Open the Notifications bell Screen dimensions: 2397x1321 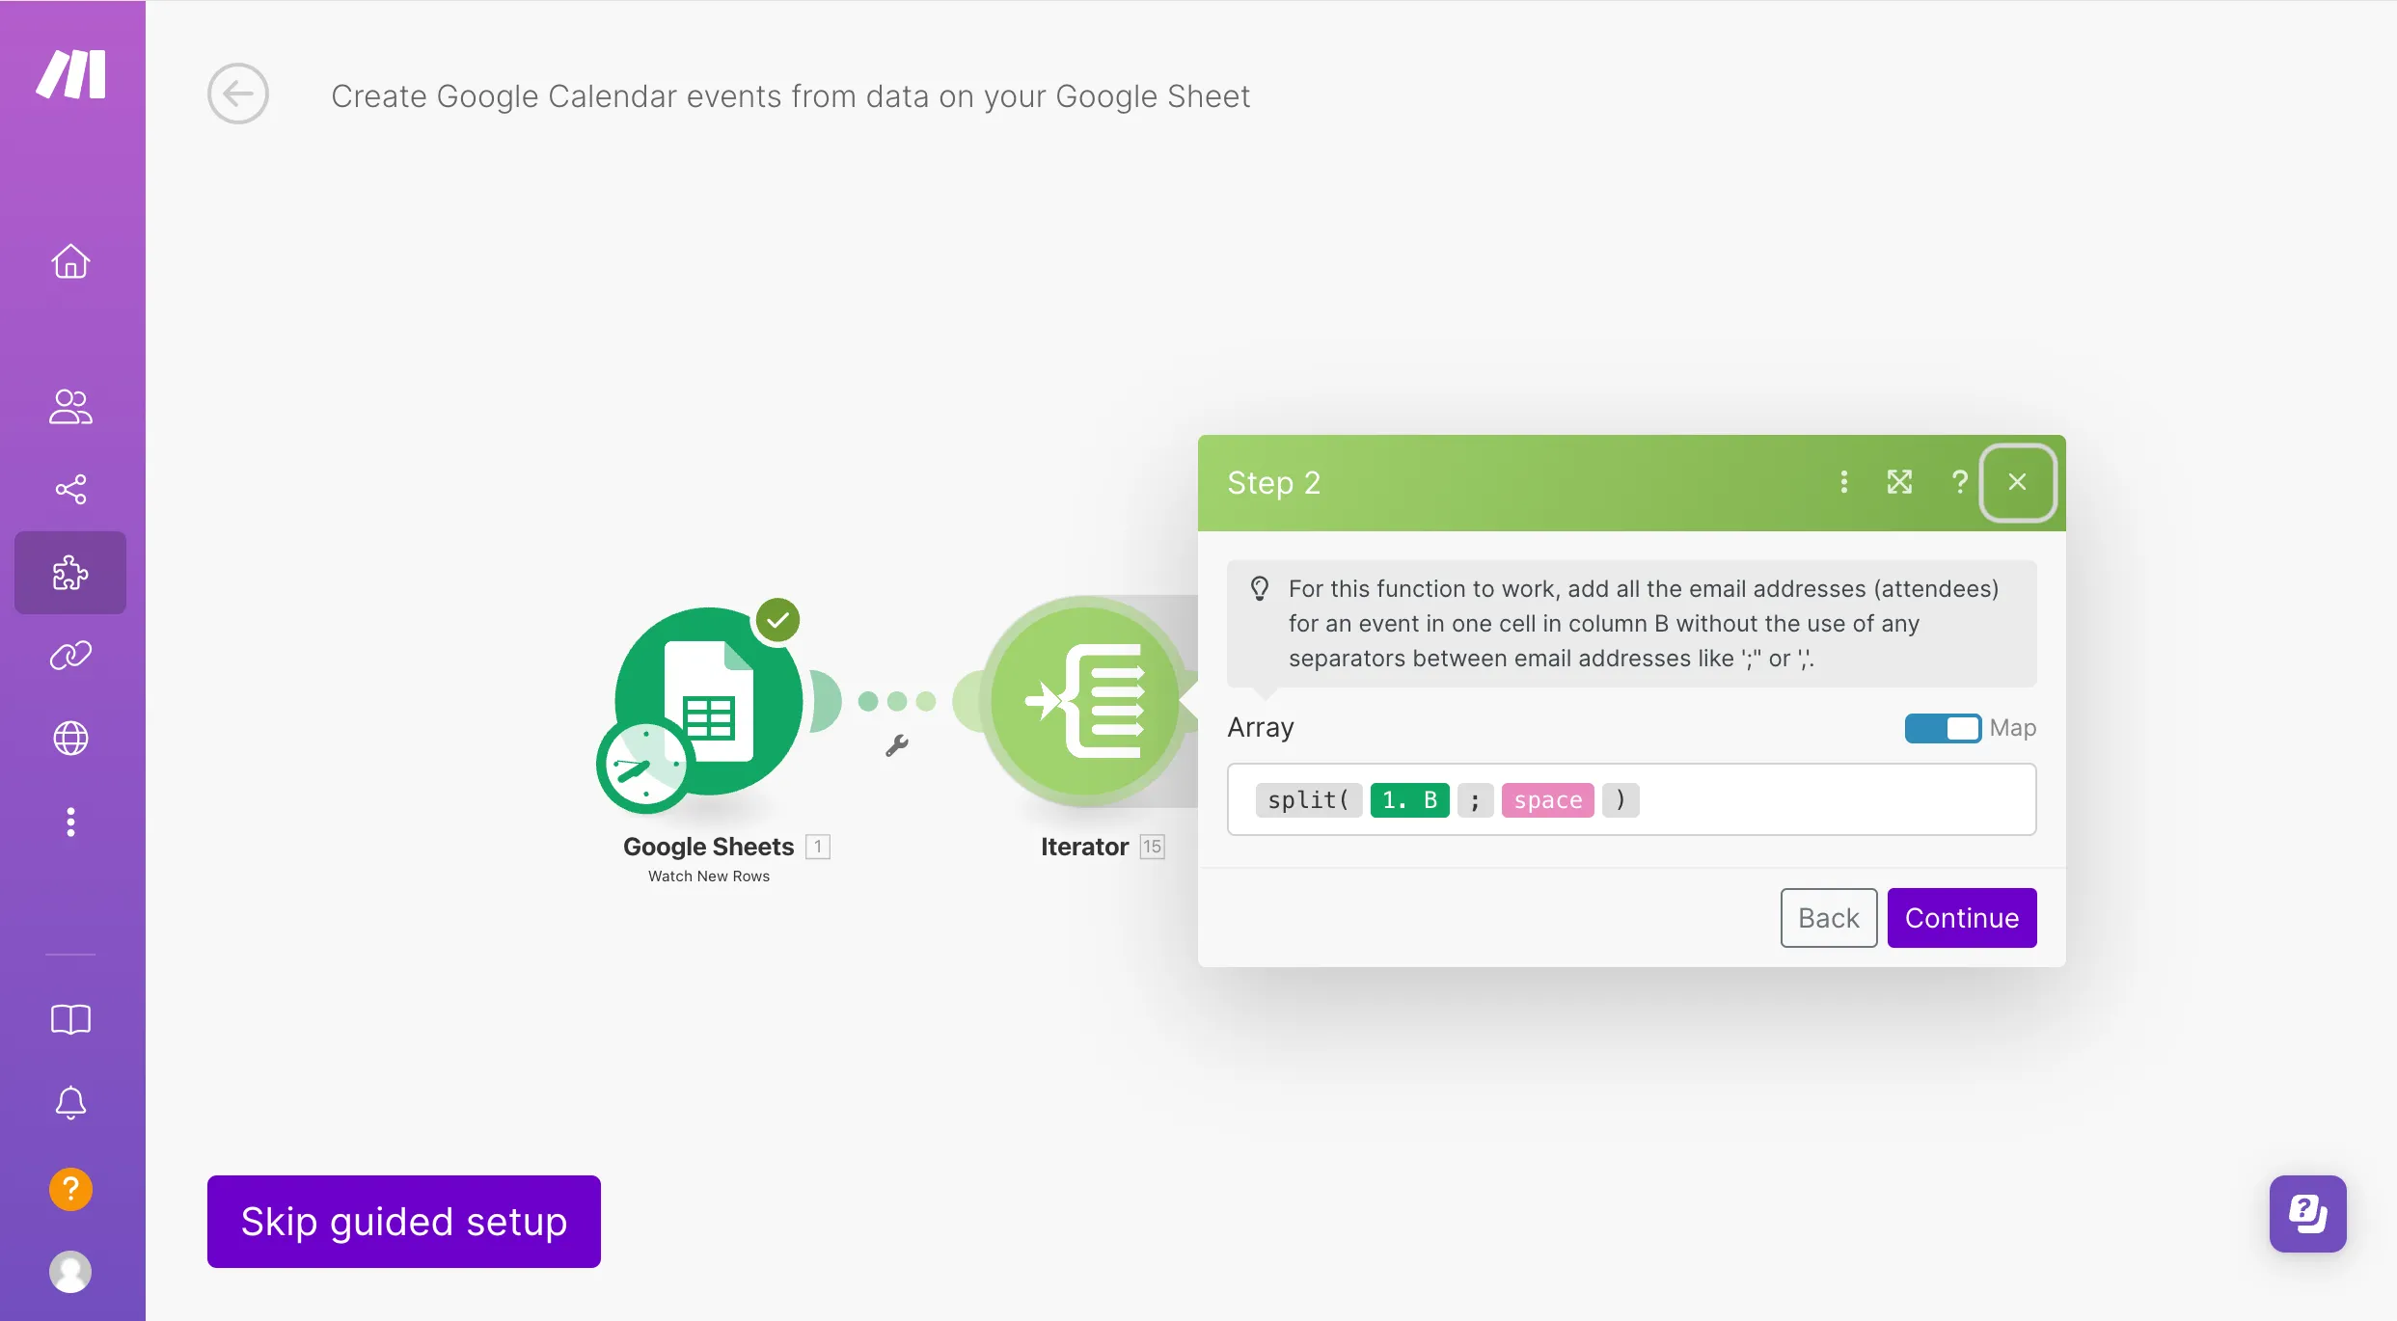(x=70, y=1102)
